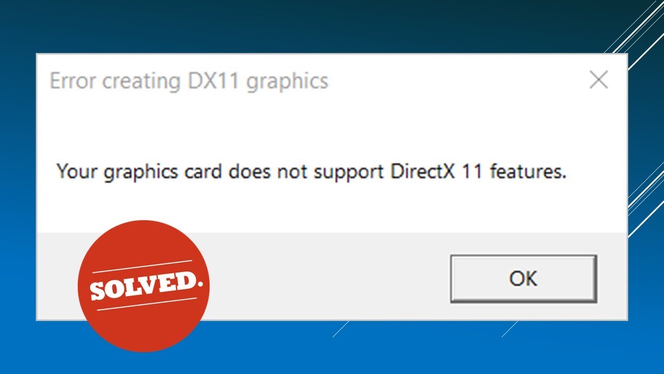This screenshot has width=664, height=374.
Task: Click the red SOLVED badge
Action: [144, 286]
